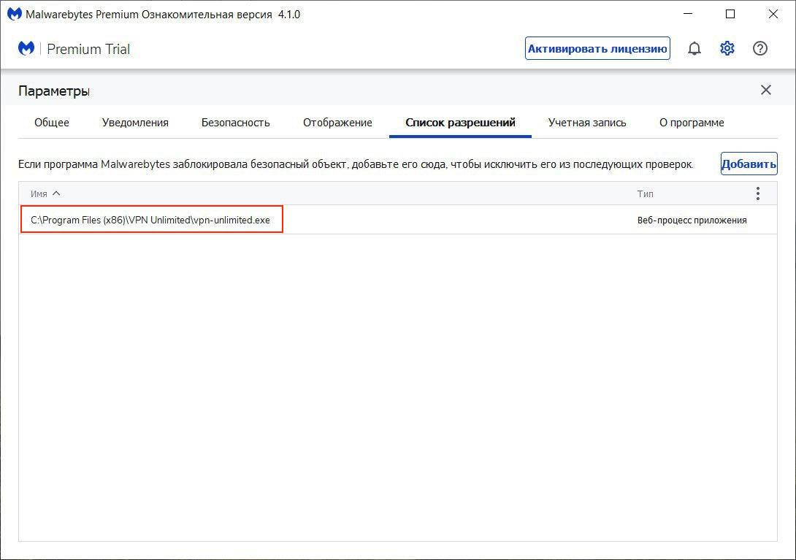Select the vpn-unlimited.exe list entry

(x=150, y=220)
